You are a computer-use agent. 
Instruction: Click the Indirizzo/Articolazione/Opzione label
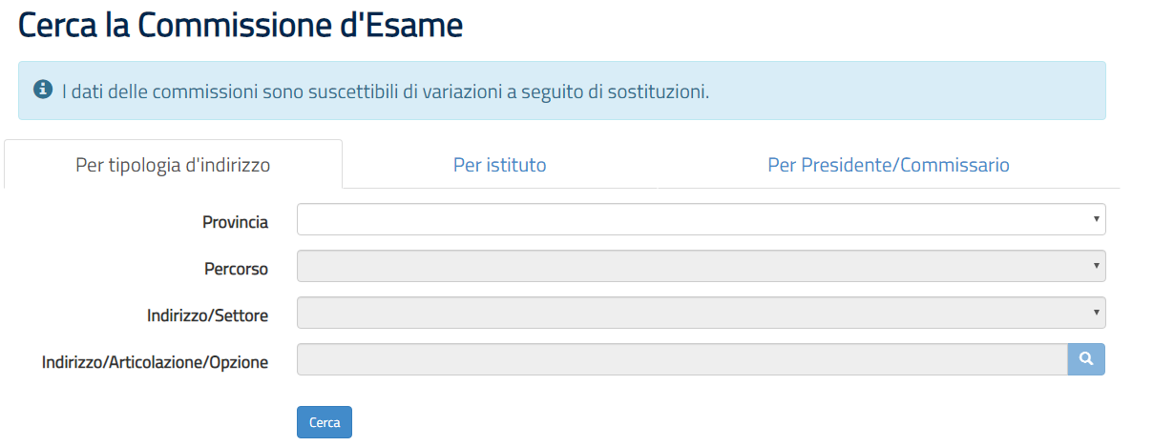pos(155,362)
